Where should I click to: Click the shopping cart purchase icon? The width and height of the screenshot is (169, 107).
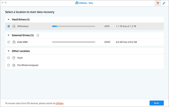[157, 3]
